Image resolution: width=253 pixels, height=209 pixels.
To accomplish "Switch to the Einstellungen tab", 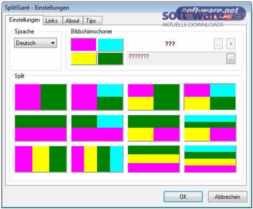I will coord(24,20).
